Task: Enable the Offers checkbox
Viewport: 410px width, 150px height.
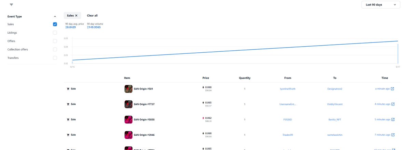Action: coord(55,41)
